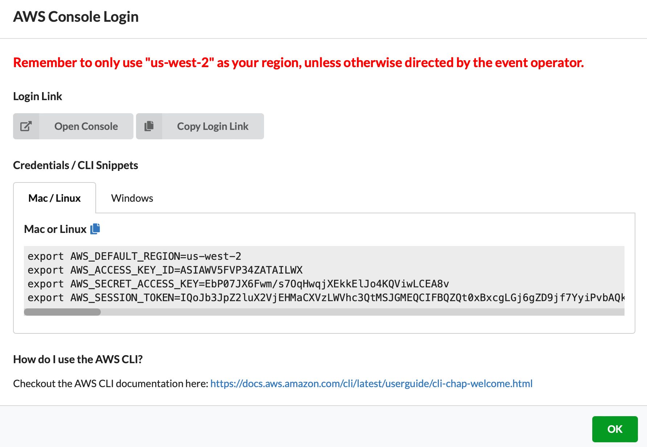Copy Mac or Linux snippet with blue icon
Image resolution: width=647 pixels, height=447 pixels.
tap(95, 229)
